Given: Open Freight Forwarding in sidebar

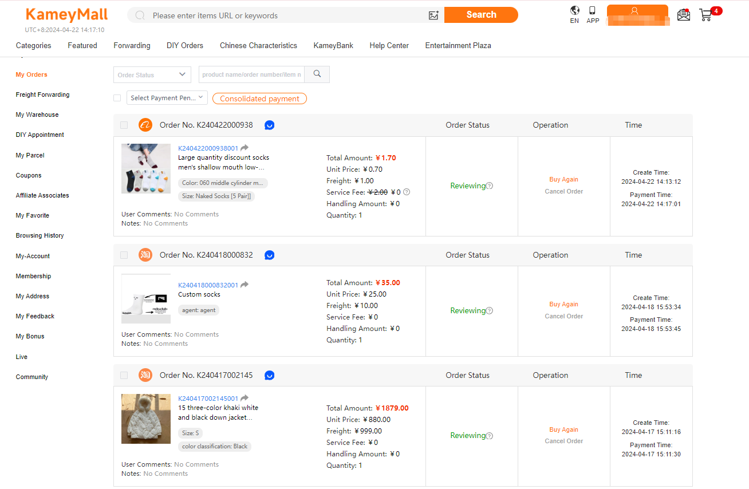Looking at the screenshot, I should coord(42,94).
